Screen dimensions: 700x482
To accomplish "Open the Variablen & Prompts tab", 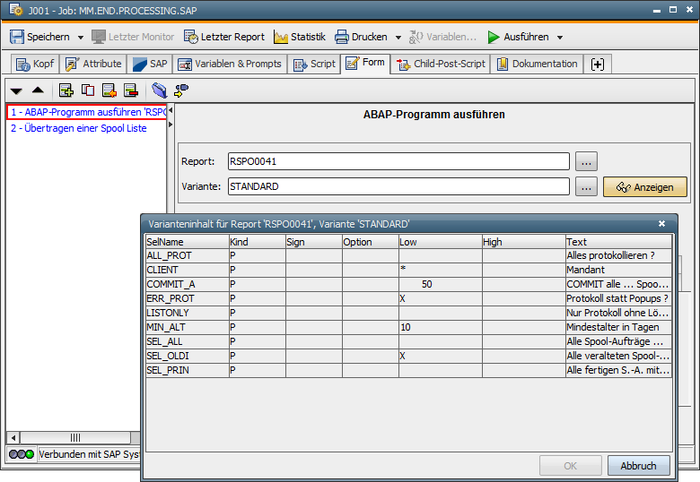I will tap(230, 64).
